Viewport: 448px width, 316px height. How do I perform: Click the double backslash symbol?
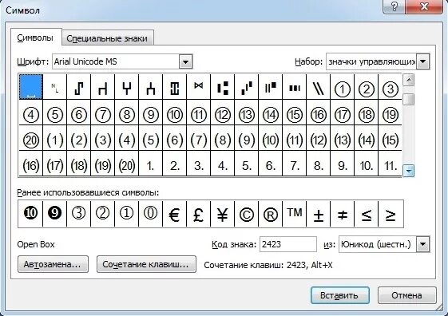coord(318,87)
